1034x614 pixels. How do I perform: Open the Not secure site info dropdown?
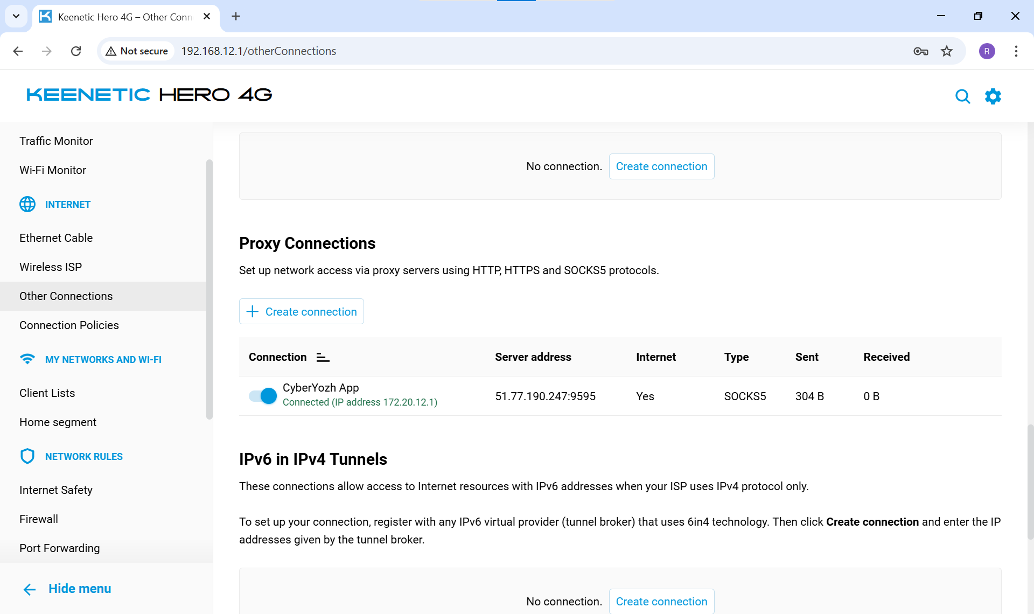click(137, 51)
